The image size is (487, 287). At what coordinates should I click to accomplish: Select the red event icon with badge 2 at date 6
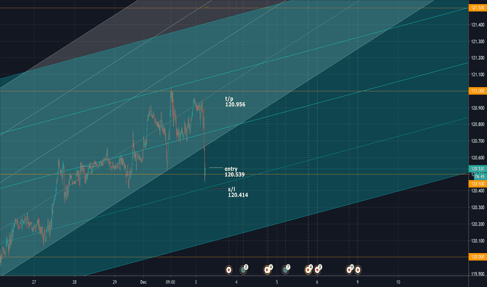point(317,270)
